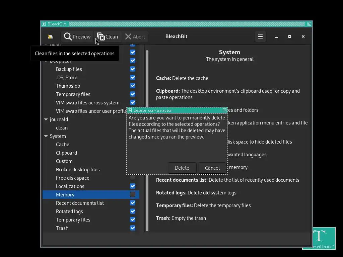Select the highlighted Memory row
The width and height of the screenshot is (343, 257).
click(x=91, y=194)
